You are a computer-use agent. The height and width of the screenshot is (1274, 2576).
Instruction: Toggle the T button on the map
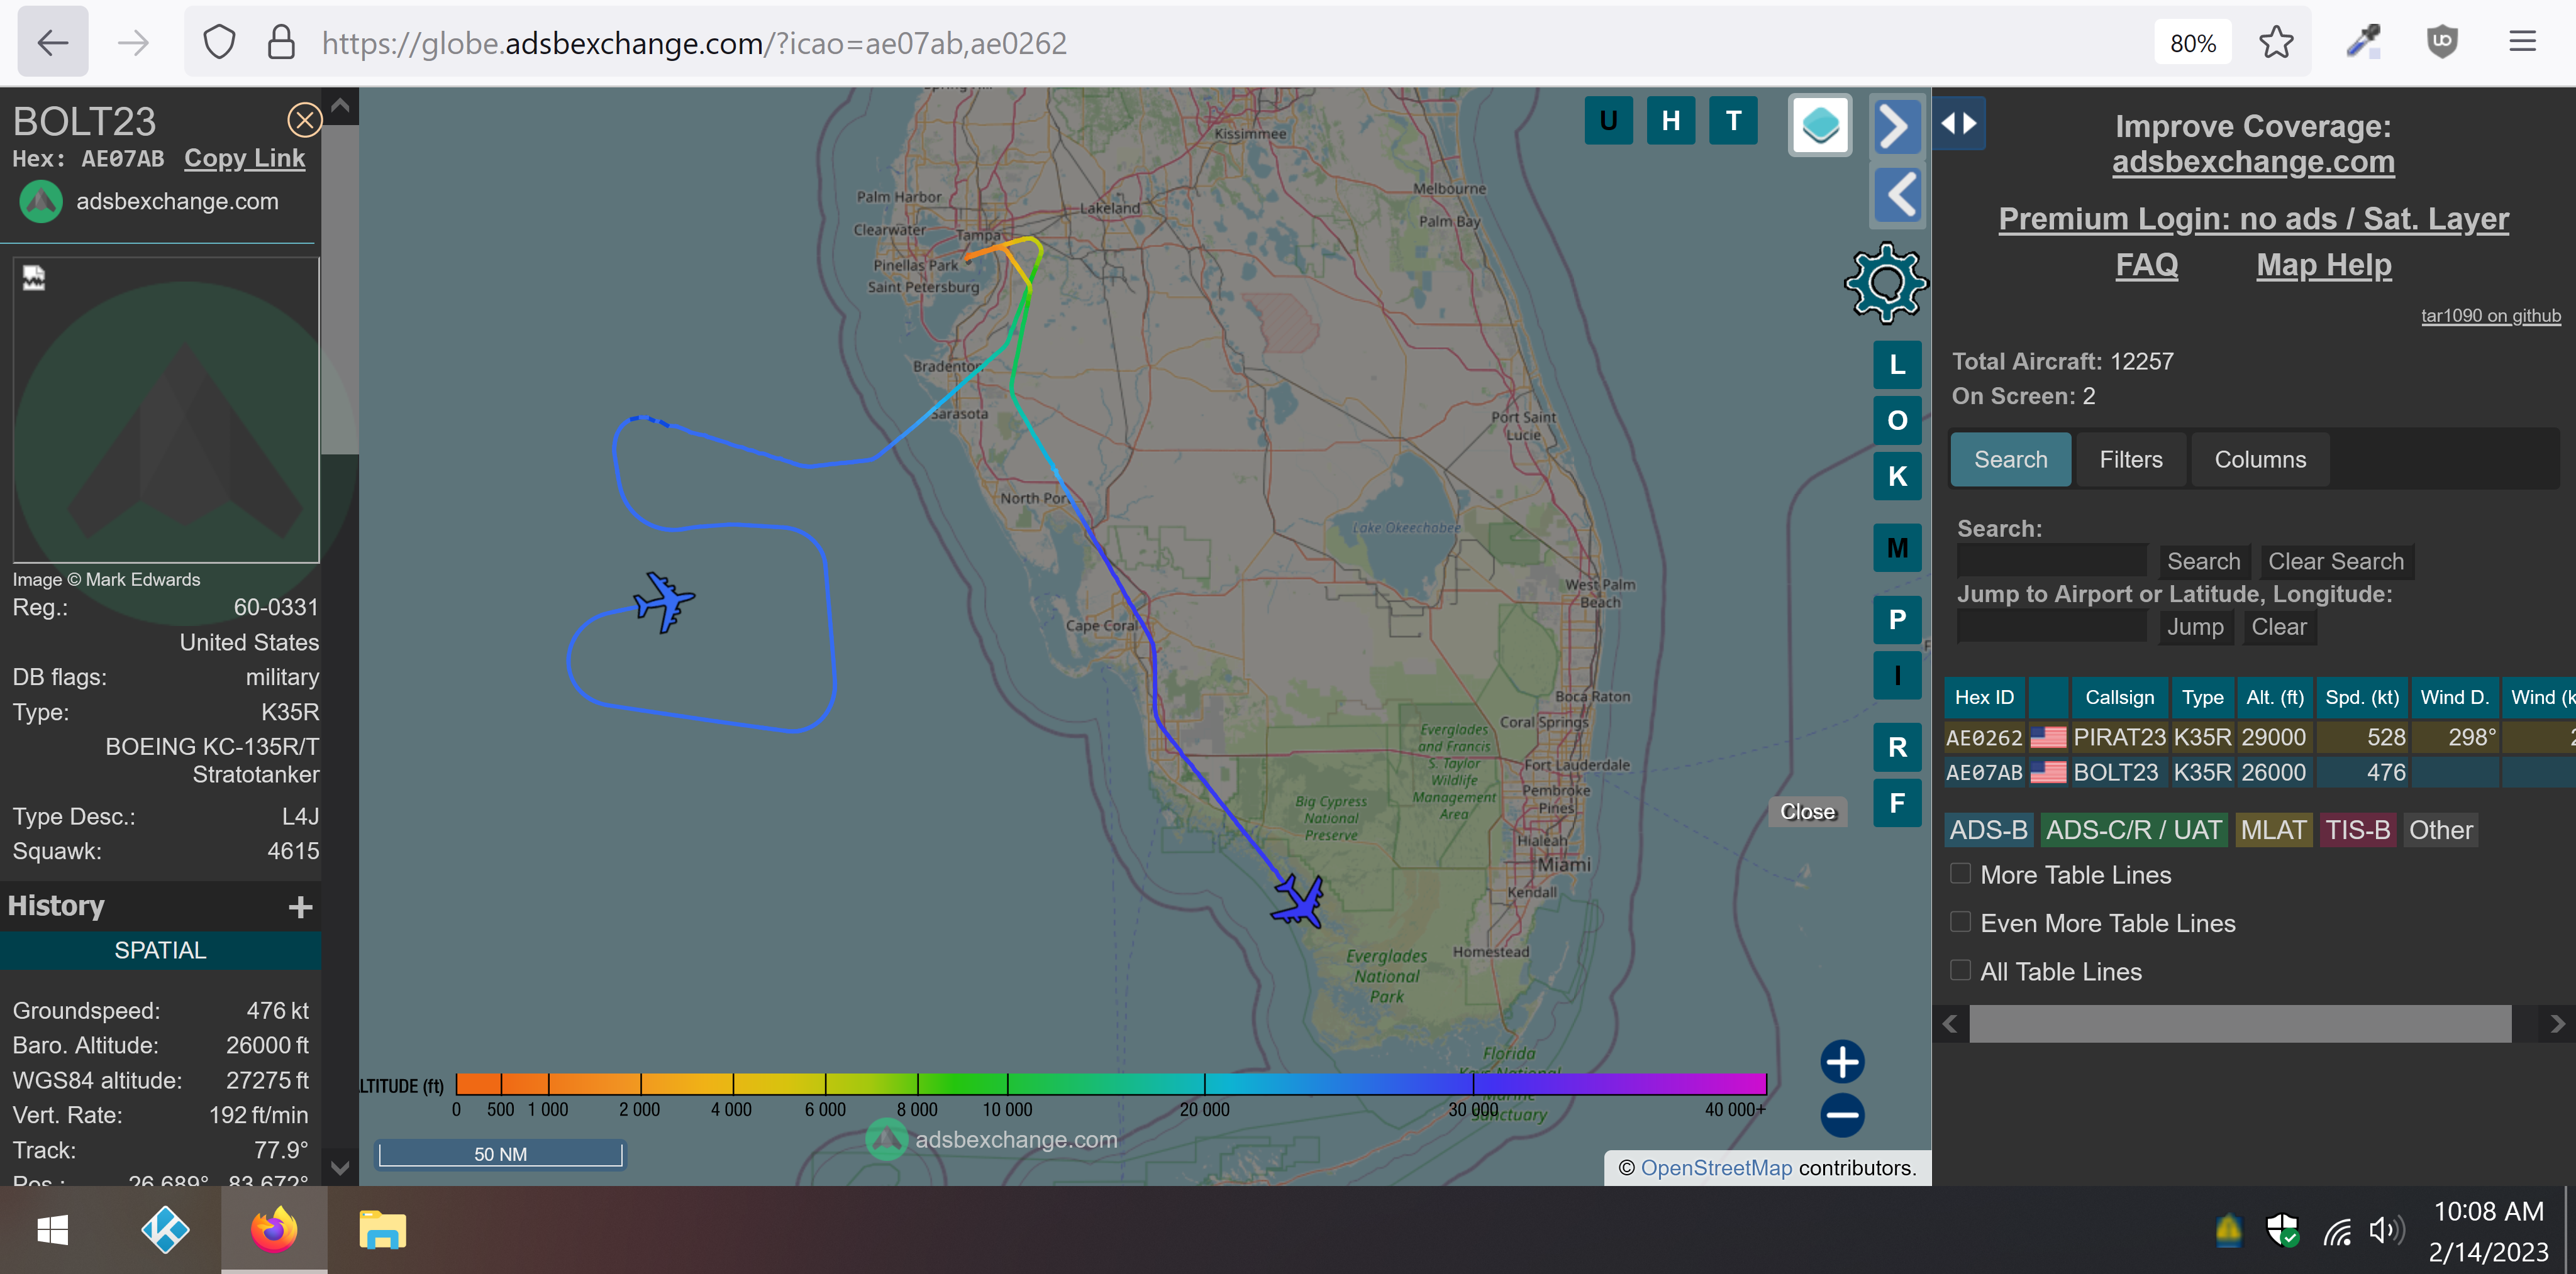tap(1733, 121)
